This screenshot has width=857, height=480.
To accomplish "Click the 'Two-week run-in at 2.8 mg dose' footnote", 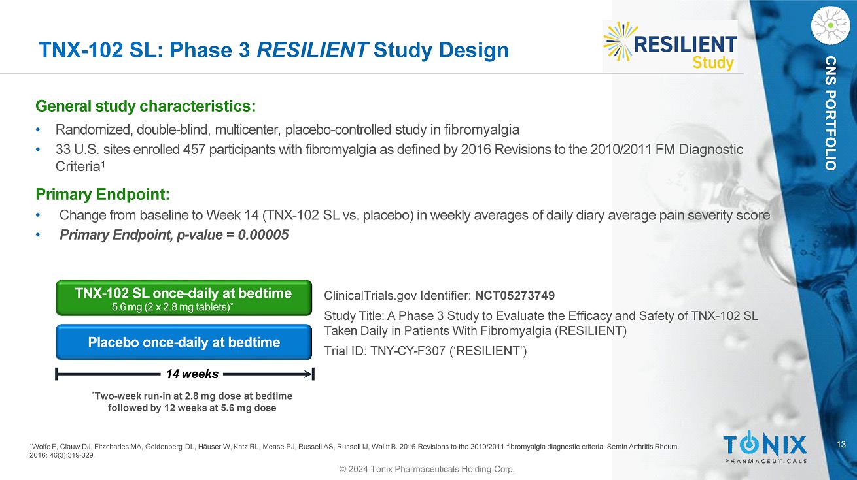I will point(192,402).
